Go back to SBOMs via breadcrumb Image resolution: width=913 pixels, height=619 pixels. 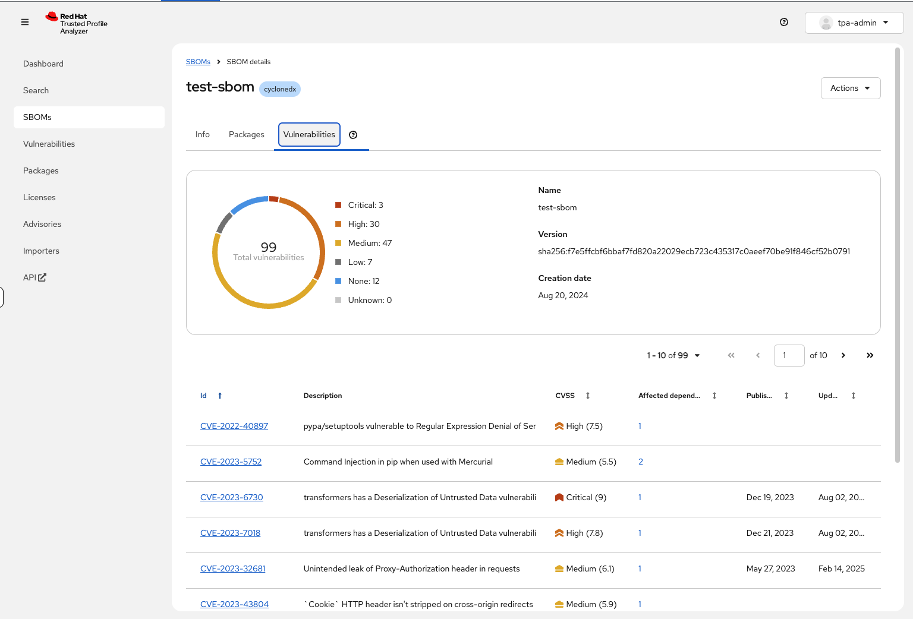coord(198,62)
